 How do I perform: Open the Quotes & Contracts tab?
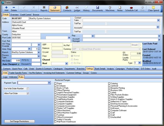(44, 69)
